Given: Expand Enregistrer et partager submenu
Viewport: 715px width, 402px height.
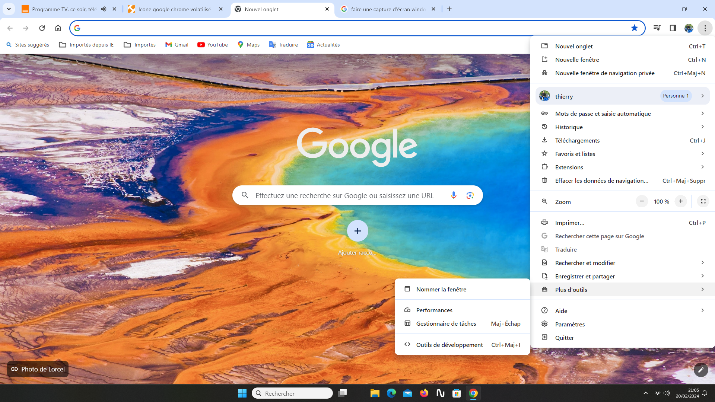Looking at the screenshot, I should (623, 276).
